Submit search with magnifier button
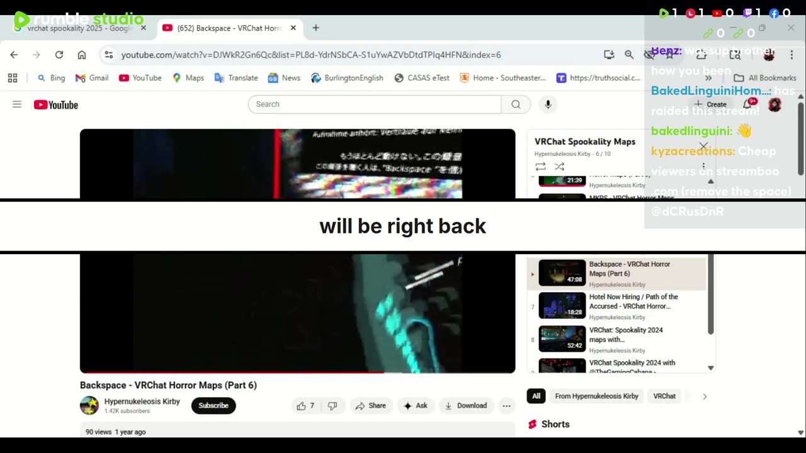Image resolution: width=806 pixels, height=453 pixels. [x=516, y=104]
